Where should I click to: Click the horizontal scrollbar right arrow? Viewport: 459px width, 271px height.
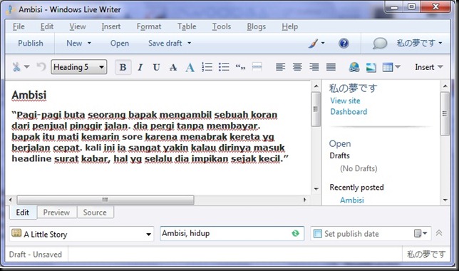click(305, 200)
